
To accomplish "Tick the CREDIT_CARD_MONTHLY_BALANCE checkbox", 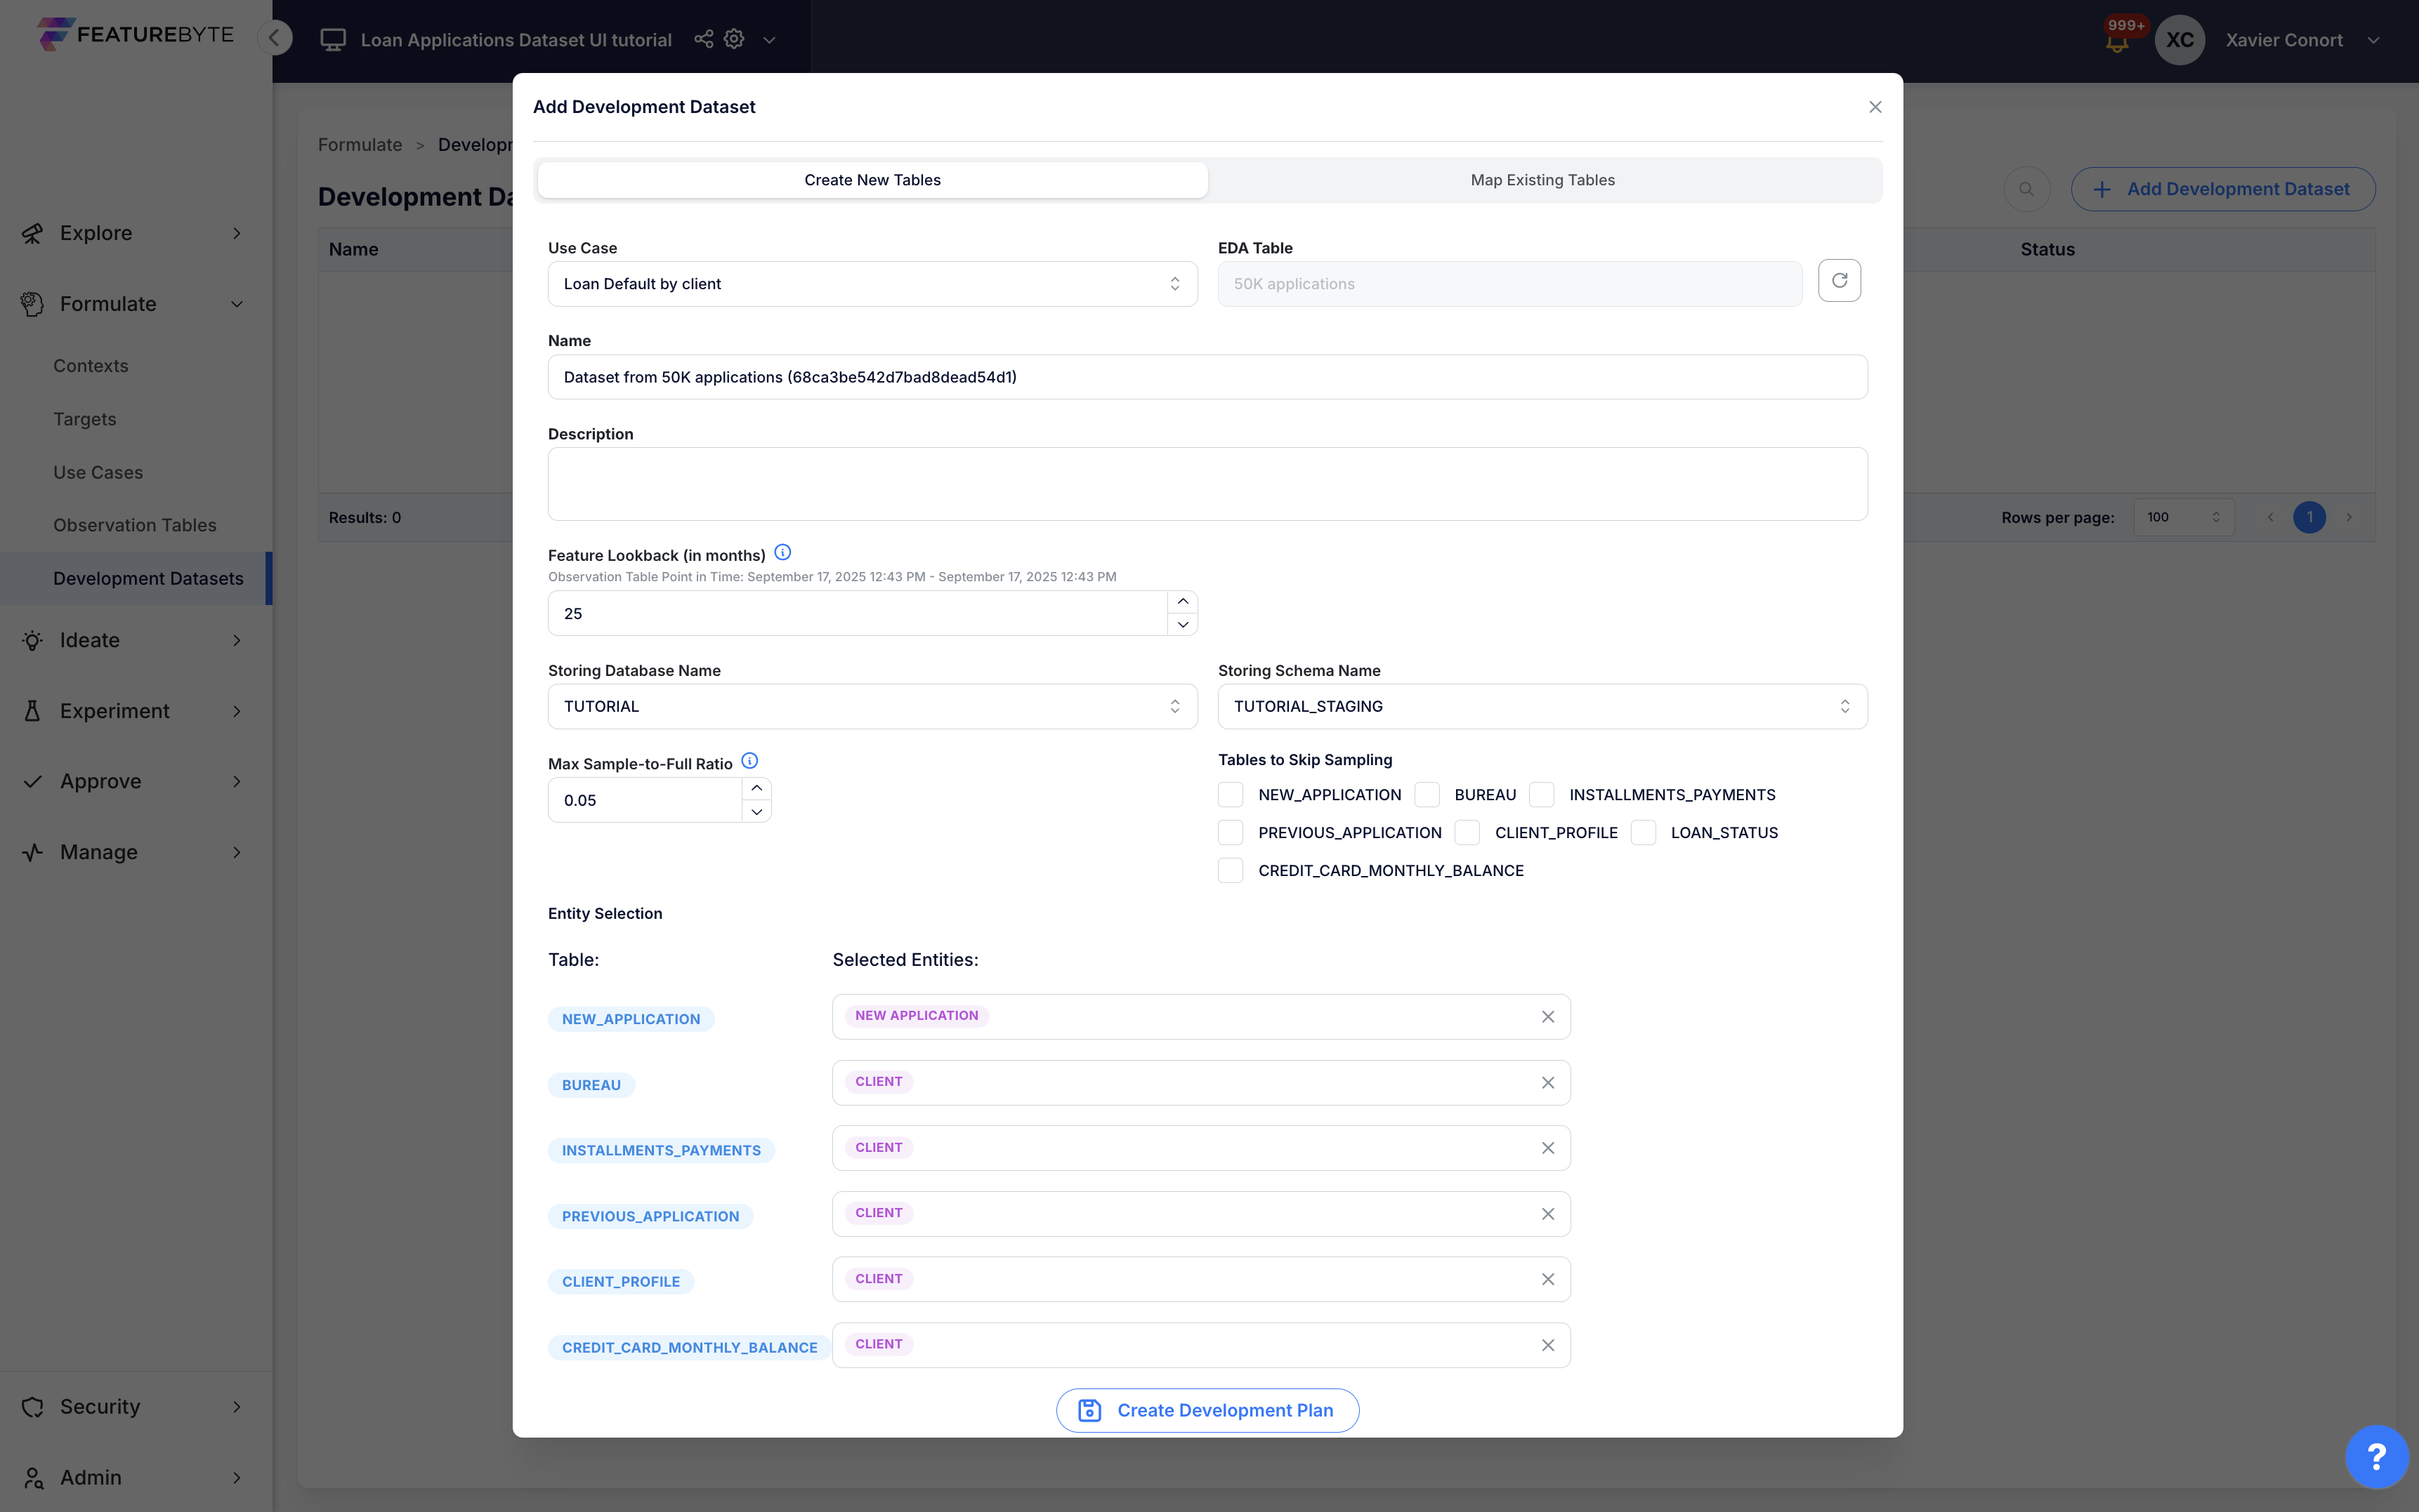I will (x=1231, y=871).
